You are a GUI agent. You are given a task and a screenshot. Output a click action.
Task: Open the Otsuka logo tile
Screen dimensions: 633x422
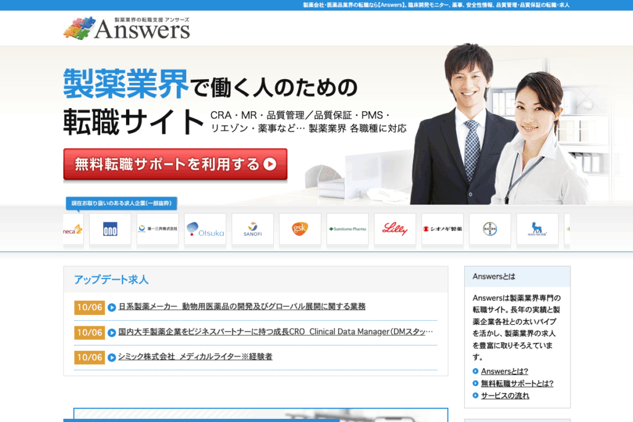click(x=205, y=229)
